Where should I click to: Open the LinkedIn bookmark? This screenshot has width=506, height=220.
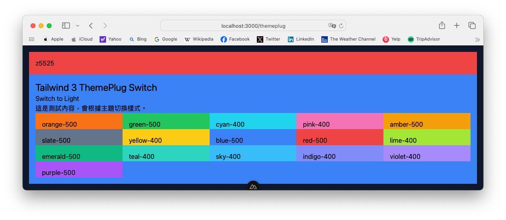(x=301, y=39)
